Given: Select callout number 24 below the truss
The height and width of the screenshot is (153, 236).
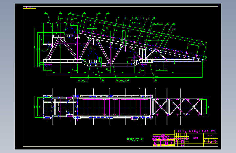Looking at the screenshot, I should point(103,80).
